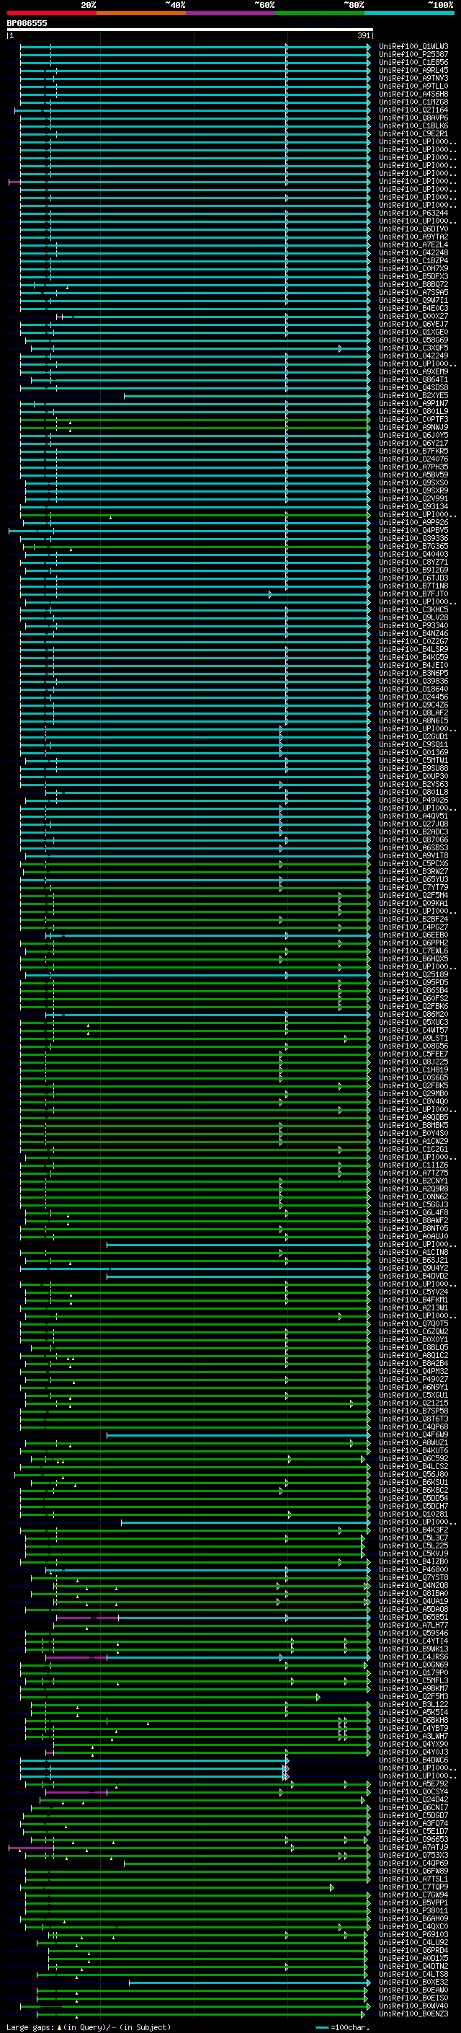Click the green ~80% identity legend bar
This screenshot has height=2033, width=461.
[x=320, y=14]
